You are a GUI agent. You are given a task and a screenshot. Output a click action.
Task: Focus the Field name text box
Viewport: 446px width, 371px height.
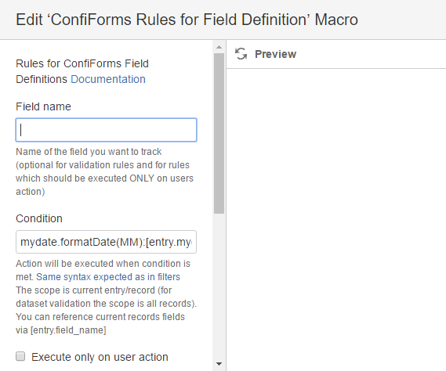pos(106,130)
